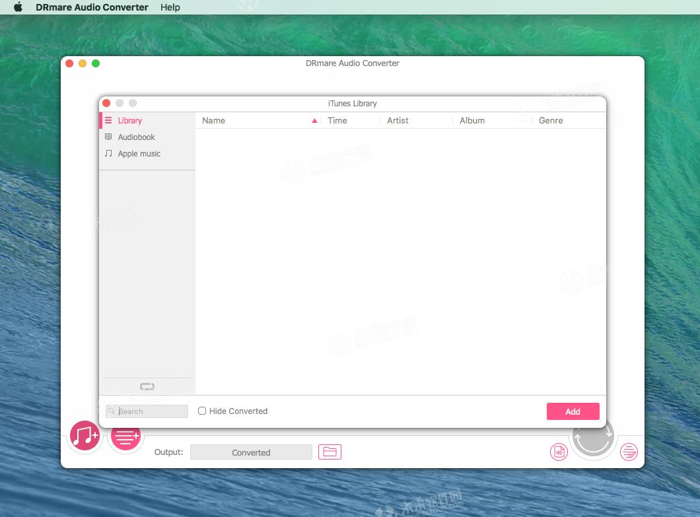This screenshot has height=517, width=700.
Task: Select the Apple music note icon
Action: [x=110, y=153]
